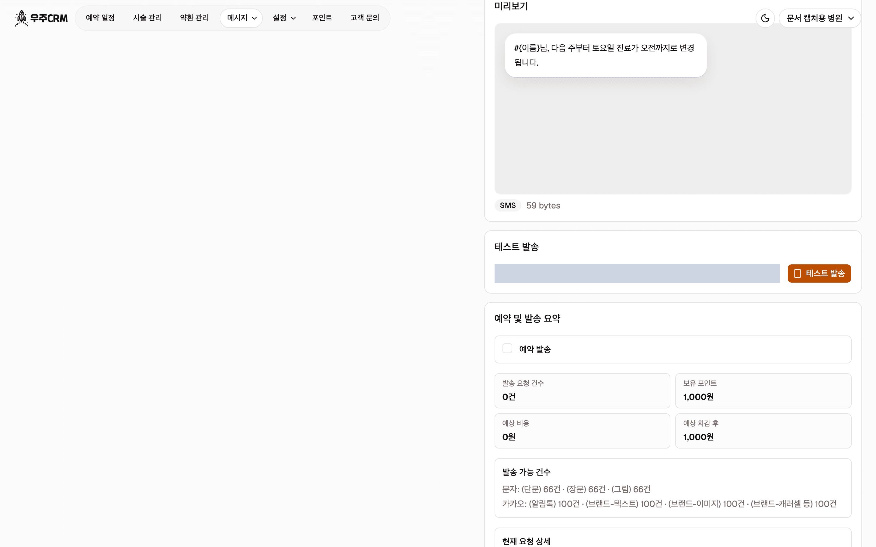876x547 pixels.
Task: Click phone icon in 테스트 발송 button
Action: pos(798,273)
